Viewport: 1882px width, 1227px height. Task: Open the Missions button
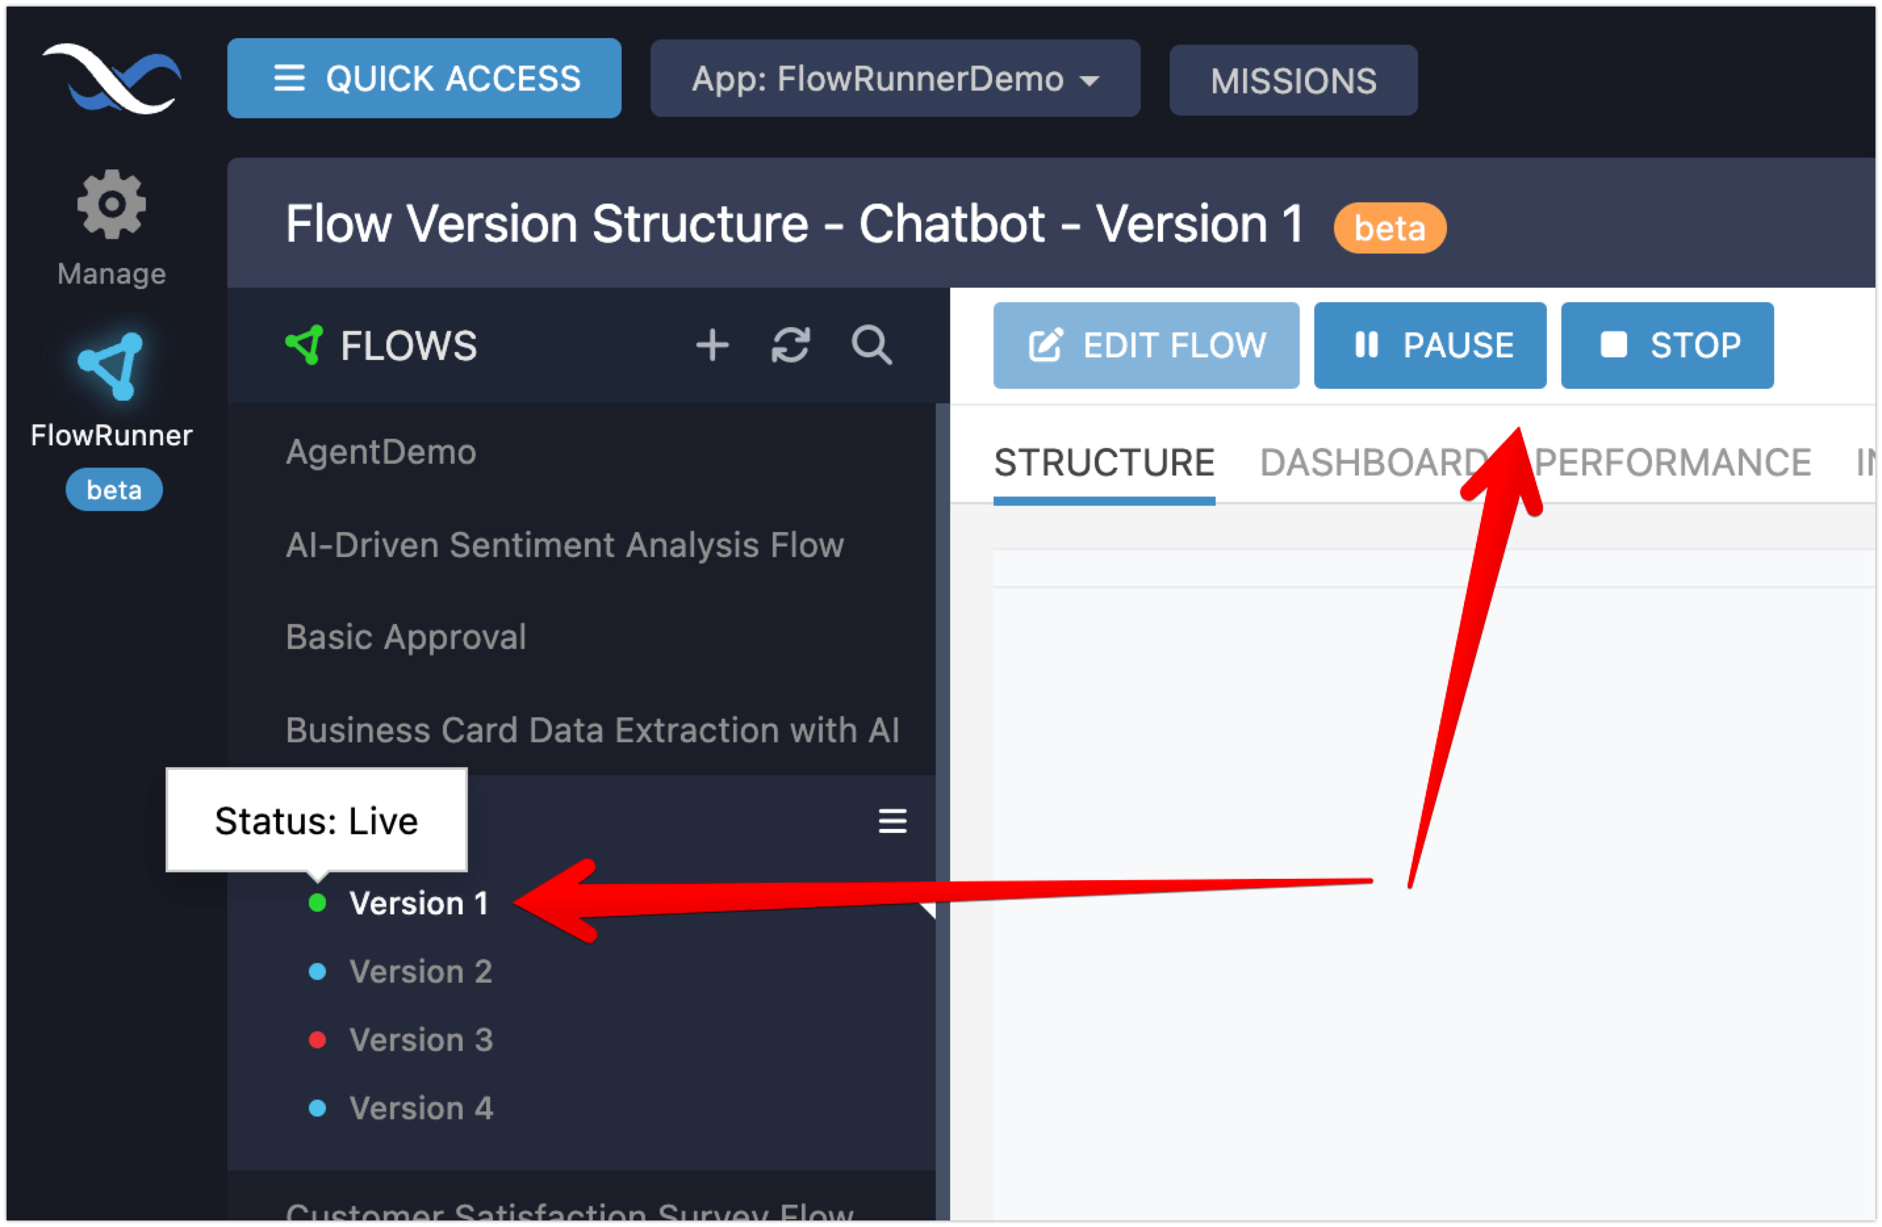pyautogui.click(x=1293, y=81)
